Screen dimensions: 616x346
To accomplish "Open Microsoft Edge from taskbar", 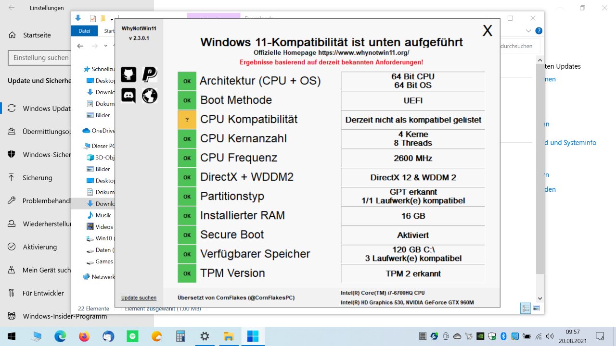I will pos(60,336).
